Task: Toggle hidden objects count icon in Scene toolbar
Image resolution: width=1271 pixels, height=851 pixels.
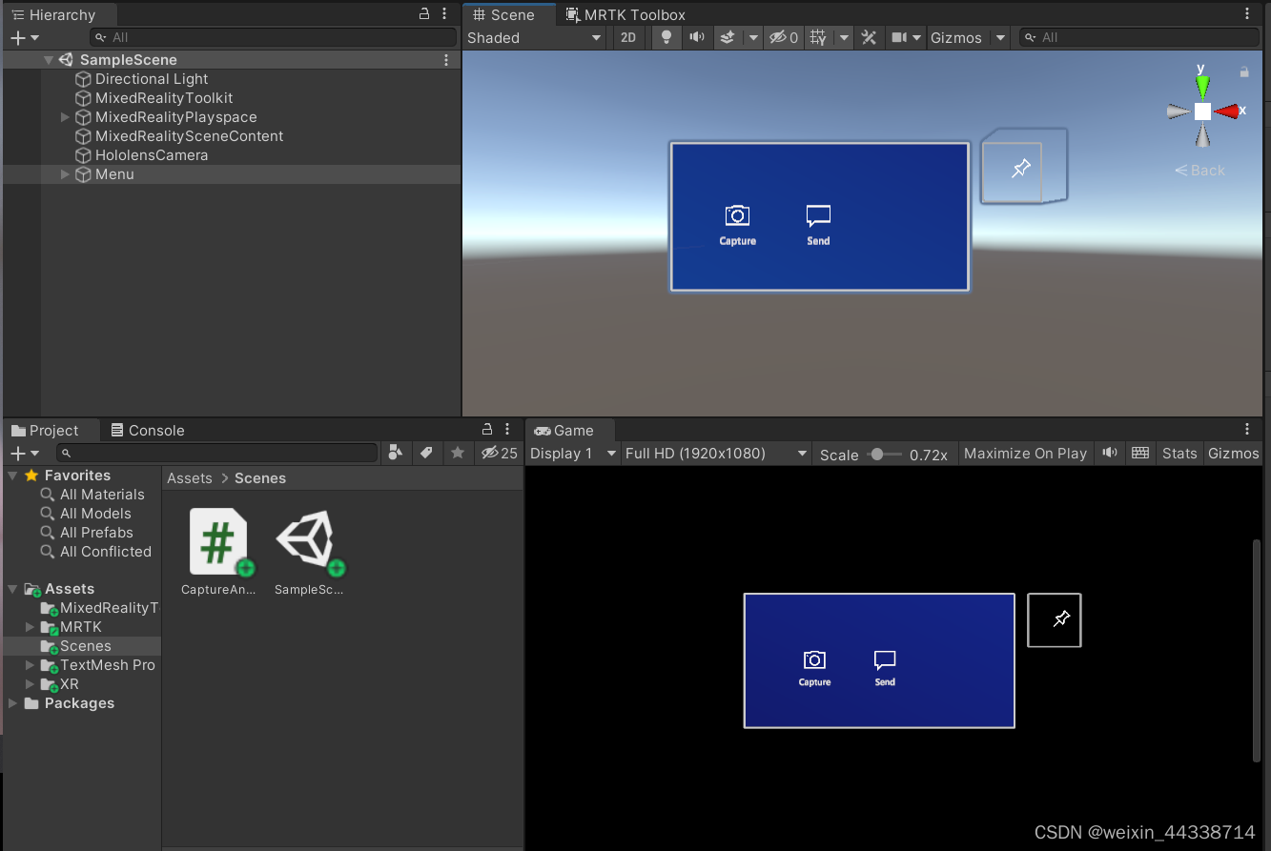Action: pyautogui.click(x=784, y=37)
